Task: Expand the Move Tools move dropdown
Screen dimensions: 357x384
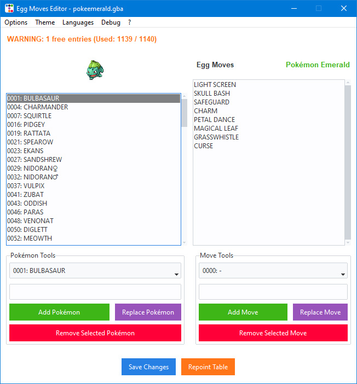Action: click(x=273, y=271)
